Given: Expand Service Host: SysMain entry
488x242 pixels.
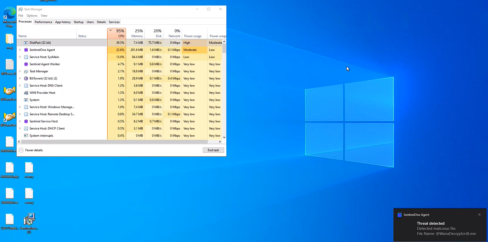Looking at the screenshot, I should 20,57.
